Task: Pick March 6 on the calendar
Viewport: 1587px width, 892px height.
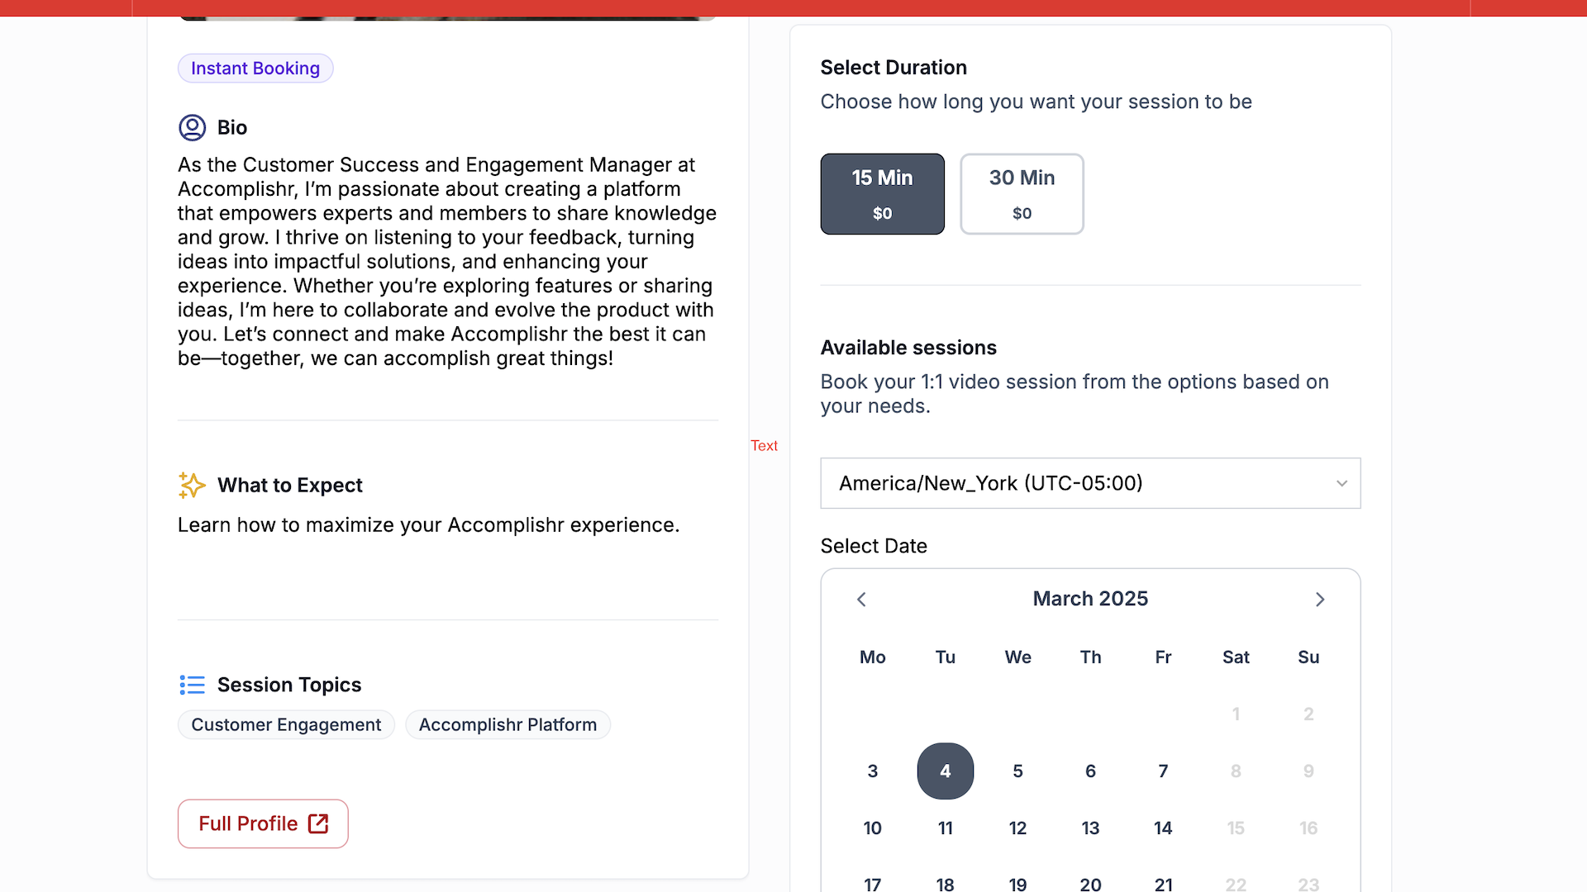Action: 1090,771
